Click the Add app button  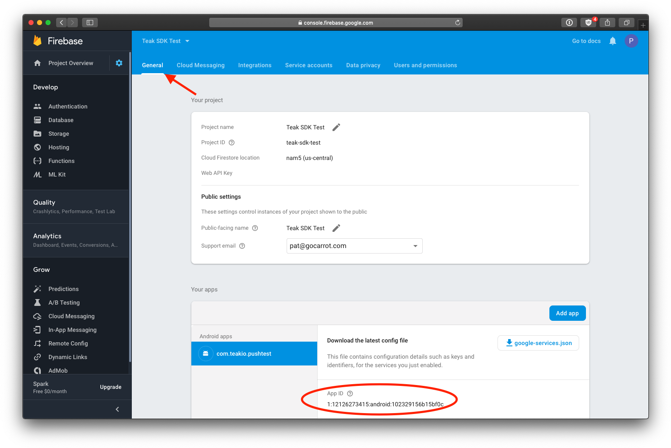567,313
